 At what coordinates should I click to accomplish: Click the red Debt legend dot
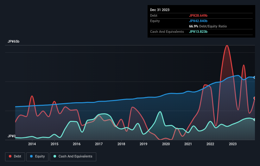(x=10, y=156)
